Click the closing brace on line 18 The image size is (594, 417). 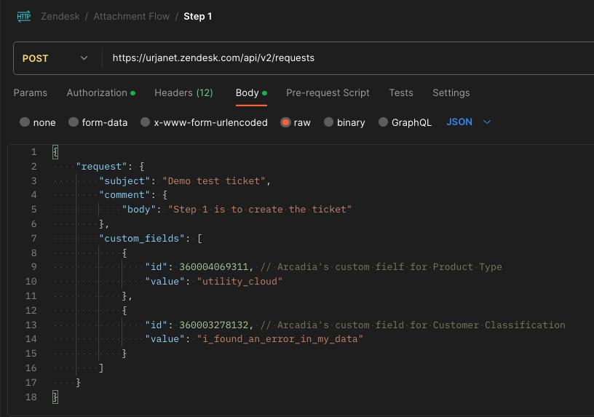pyautogui.click(x=55, y=397)
